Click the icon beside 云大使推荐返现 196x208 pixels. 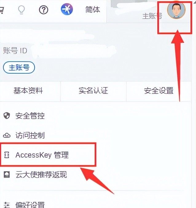pyautogui.click(x=7, y=174)
